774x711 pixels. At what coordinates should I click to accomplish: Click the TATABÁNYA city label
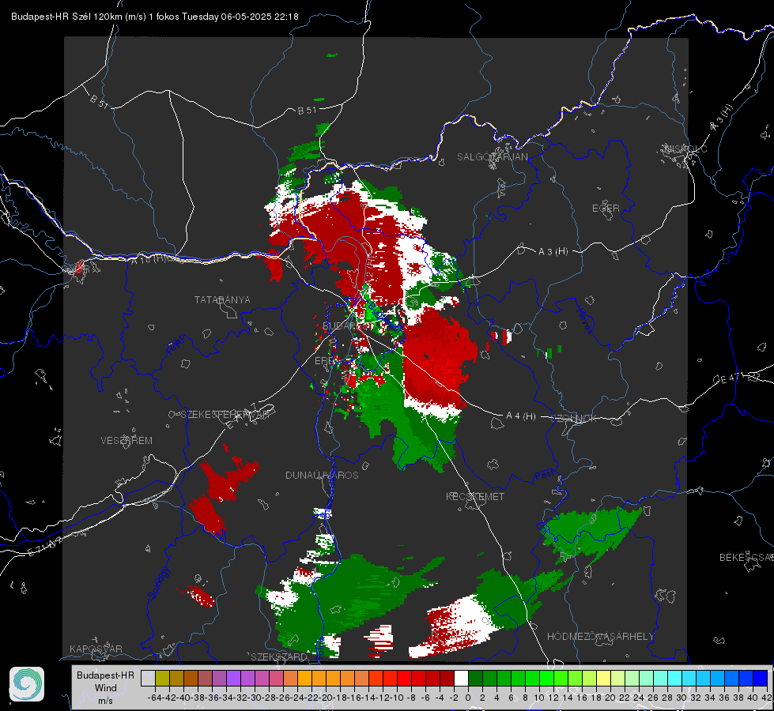[222, 300]
